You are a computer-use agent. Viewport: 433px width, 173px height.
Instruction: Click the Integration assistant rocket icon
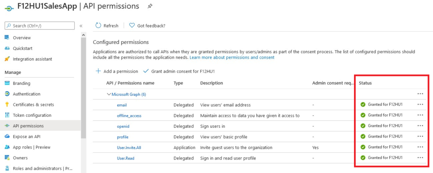(7, 59)
